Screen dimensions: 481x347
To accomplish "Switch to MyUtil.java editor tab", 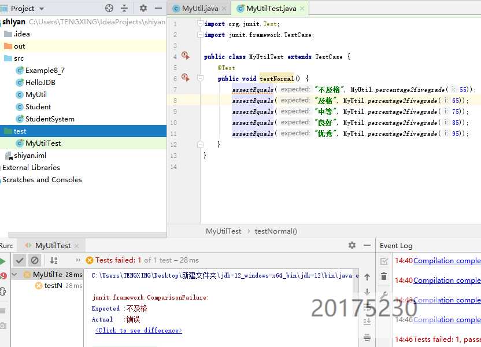I will point(199,9).
